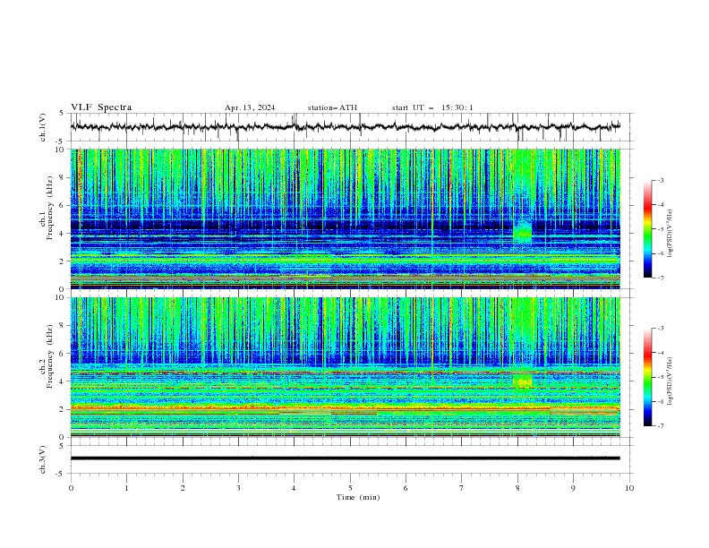Viewport: 709px width, 548px height.
Task: Click the ch.1 PSD color scale bar
Action: 647,229
